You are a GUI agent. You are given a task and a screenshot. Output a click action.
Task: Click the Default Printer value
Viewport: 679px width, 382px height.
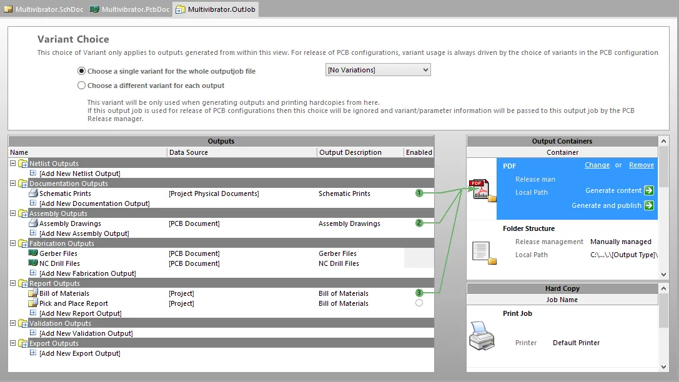pos(577,343)
